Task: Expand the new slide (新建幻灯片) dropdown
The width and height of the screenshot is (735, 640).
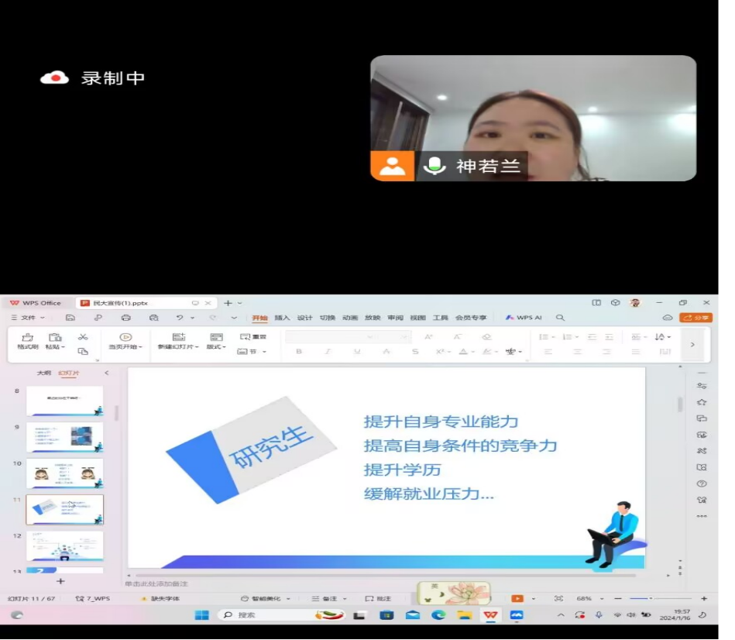Action: pyautogui.click(x=178, y=346)
